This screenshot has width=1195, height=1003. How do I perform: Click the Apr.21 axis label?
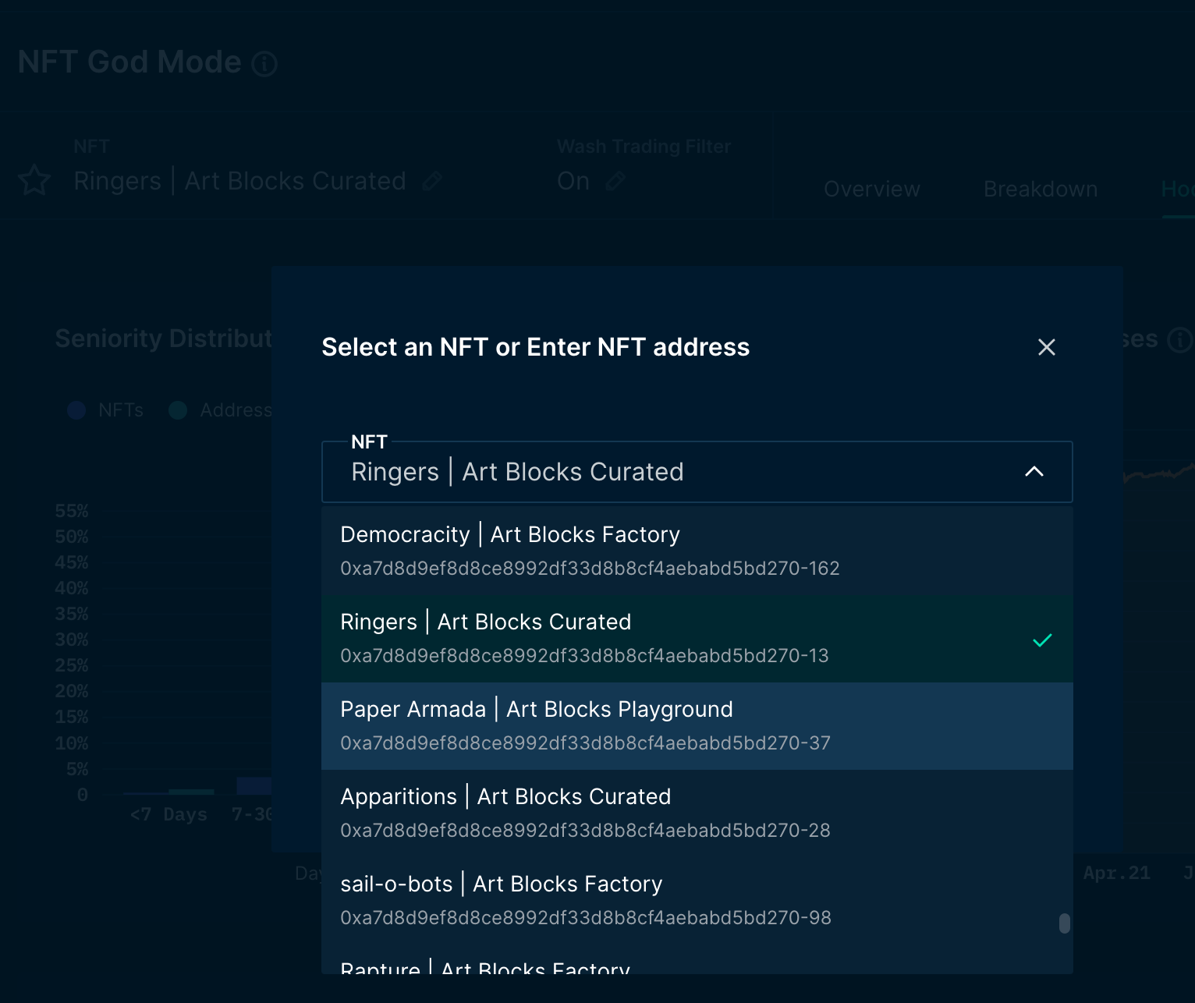point(1116,874)
